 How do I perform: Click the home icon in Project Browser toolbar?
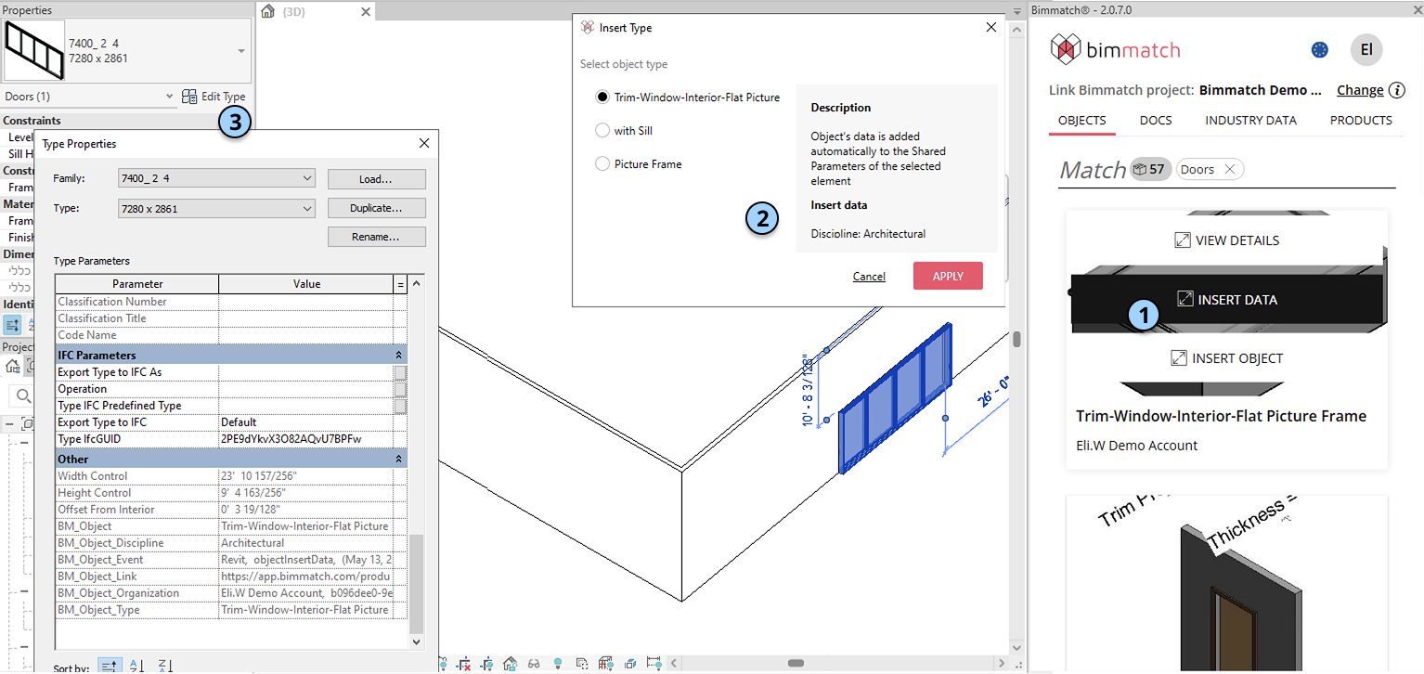[12, 365]
